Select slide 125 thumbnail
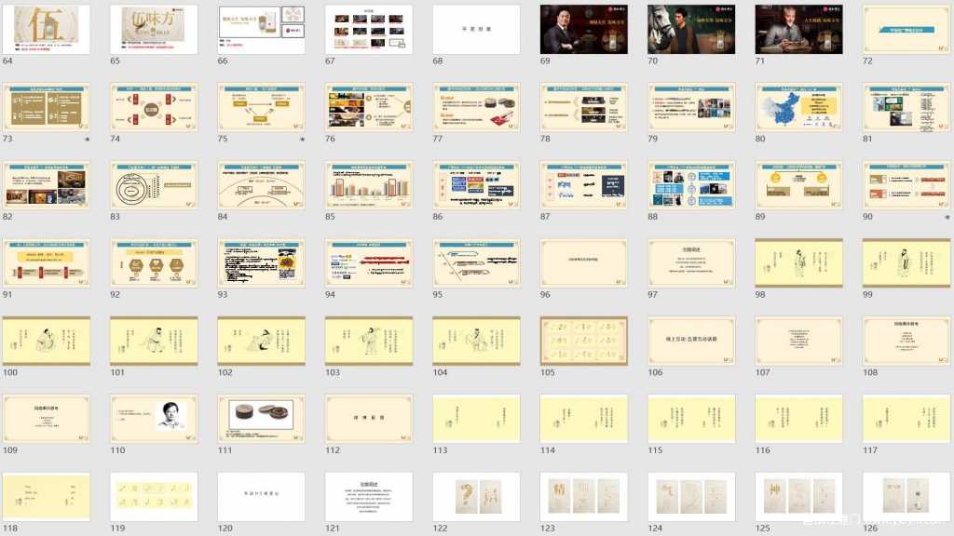The width and height of the screenshot is (954, 536). (798, 497)
